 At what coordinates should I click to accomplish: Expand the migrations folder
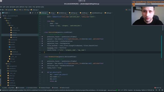click(x=7, y=68)
